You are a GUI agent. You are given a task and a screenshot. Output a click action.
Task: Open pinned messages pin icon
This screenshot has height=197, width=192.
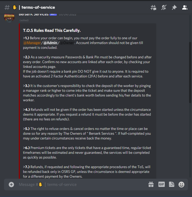coord(174,7)
